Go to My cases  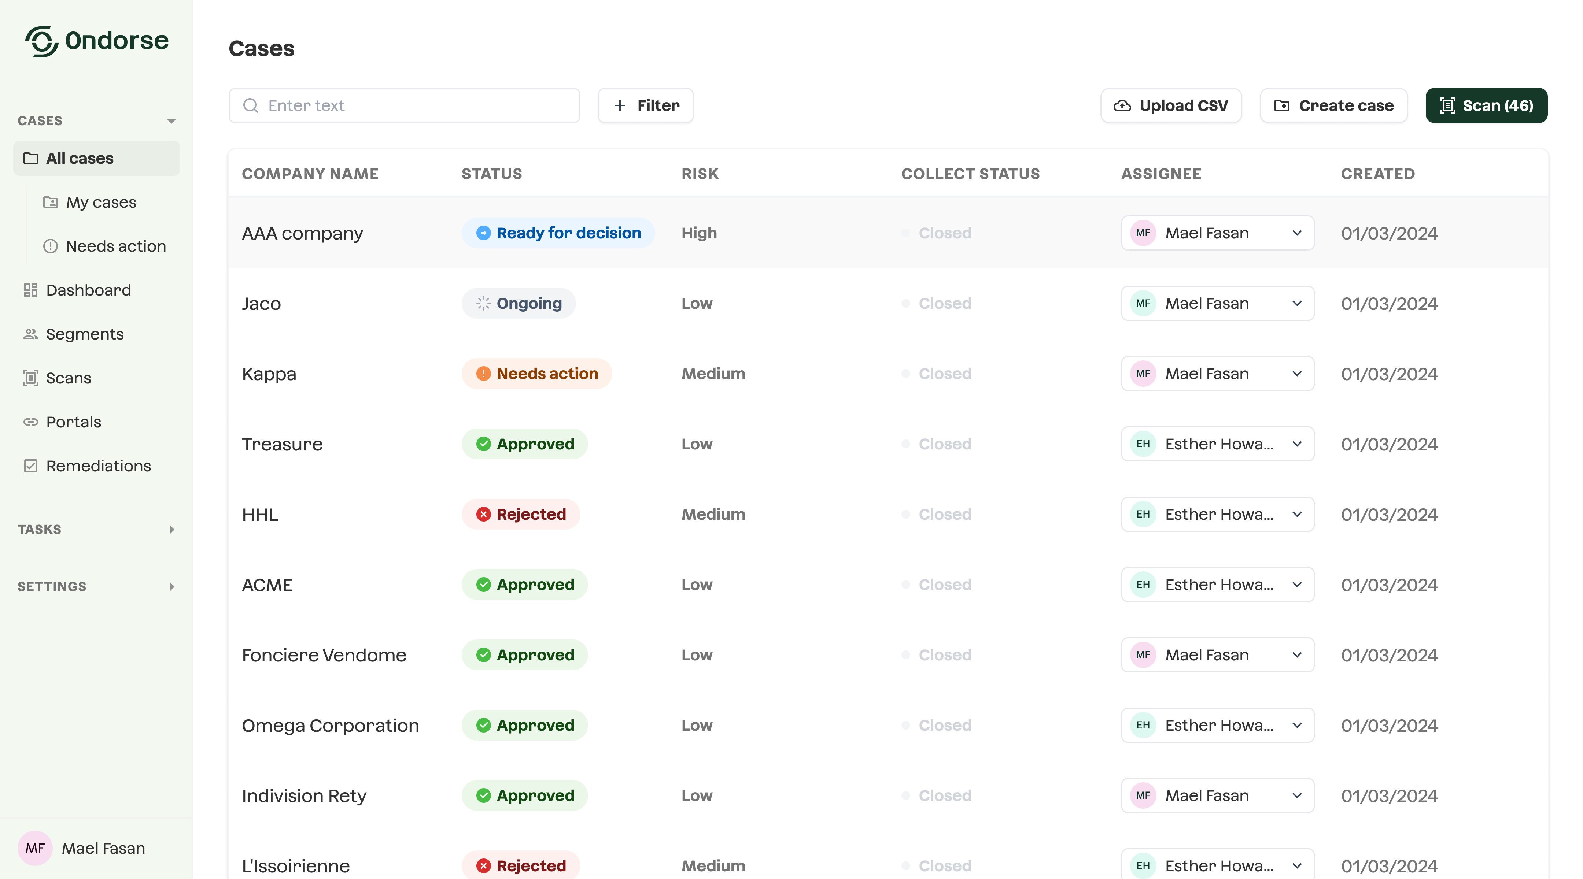(x=101, y=202)
